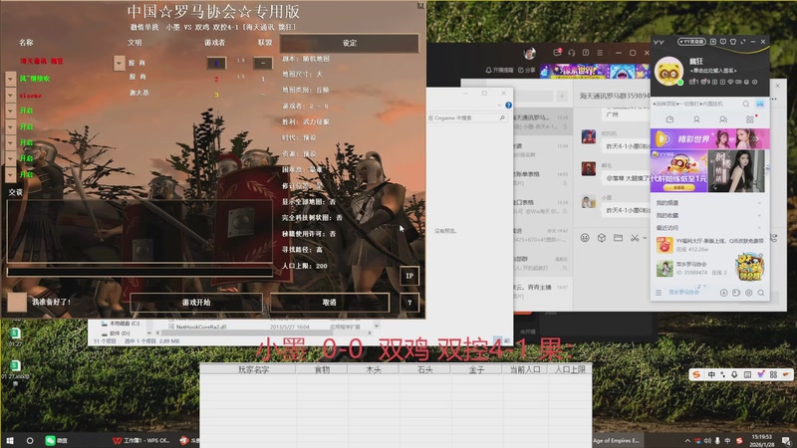Open the 设定 settings button in lobby
Screen dimensions: 797x448
(x=350, y=43)
